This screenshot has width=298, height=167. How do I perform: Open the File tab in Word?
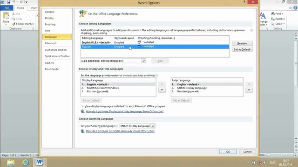click(7, 8)
